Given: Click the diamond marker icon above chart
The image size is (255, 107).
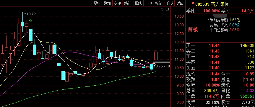Looking at the screenshot, I should (x=162, y=9).
